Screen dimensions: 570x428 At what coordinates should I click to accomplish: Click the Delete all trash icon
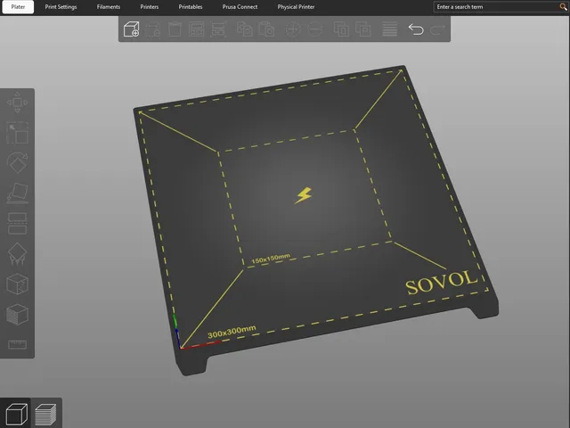pos(175,29)
